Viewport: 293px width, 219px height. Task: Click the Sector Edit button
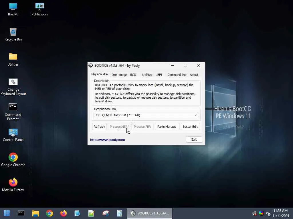click(190, 127)
